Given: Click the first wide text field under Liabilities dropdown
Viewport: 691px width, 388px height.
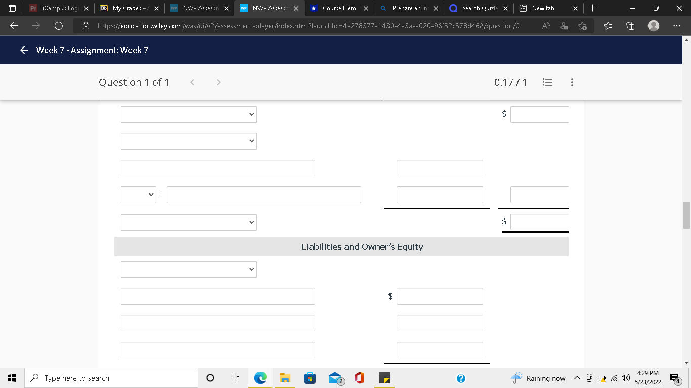Looking at the screenshot, I should pyautogui.click(x=218, y=296).
